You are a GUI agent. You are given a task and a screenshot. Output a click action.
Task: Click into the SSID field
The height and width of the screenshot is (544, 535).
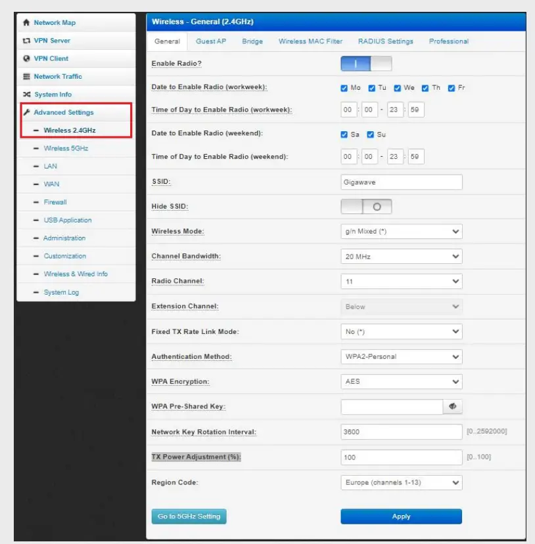point(401,182)
